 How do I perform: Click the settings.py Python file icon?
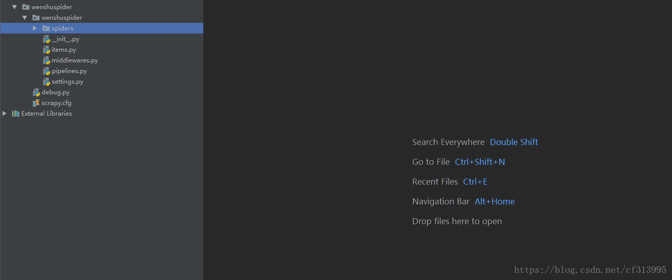point(46,82)
